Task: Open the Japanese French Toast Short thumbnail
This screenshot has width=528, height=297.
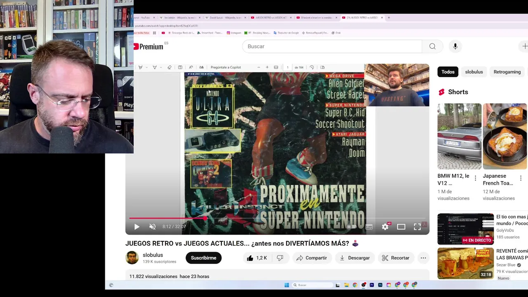Action: (505, 136)
